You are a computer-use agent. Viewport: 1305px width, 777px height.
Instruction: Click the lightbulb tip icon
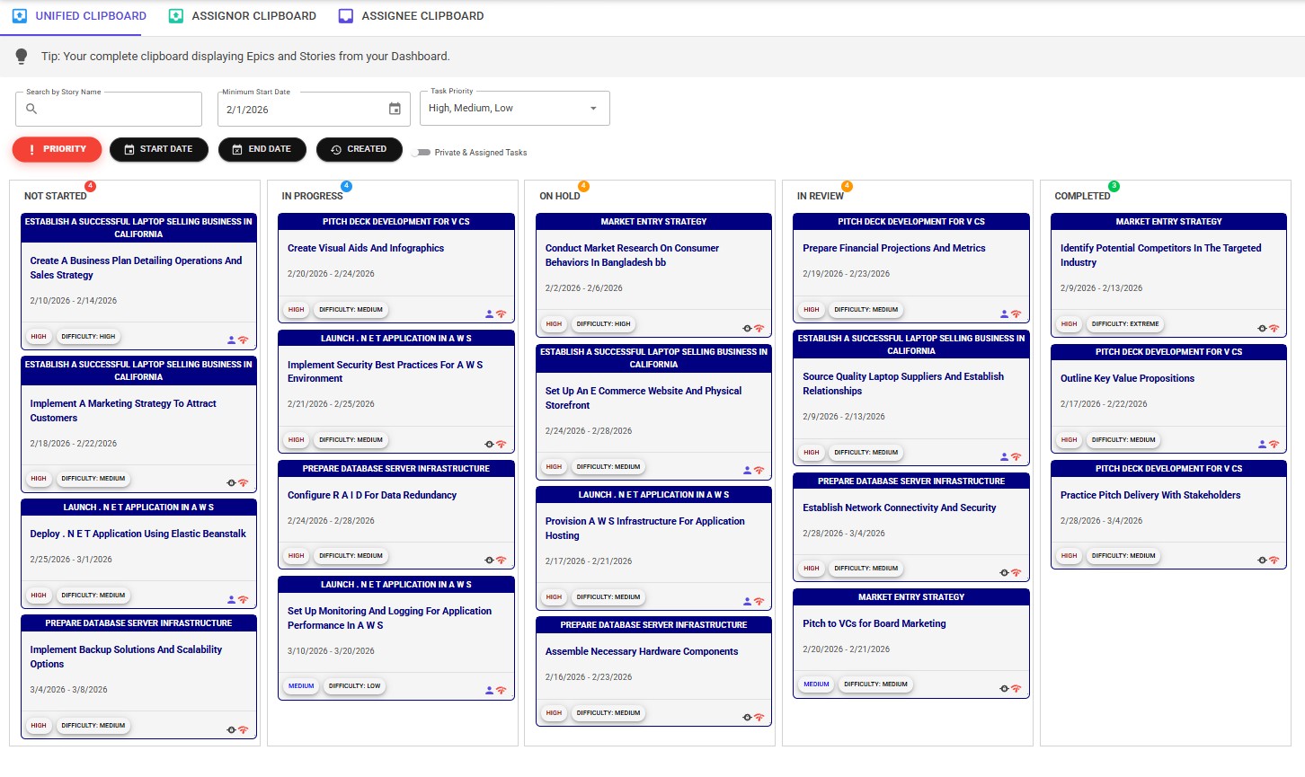point(22,57)
